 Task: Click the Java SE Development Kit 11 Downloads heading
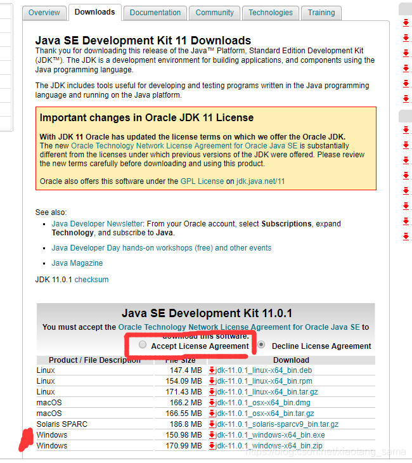pos(143,41)
